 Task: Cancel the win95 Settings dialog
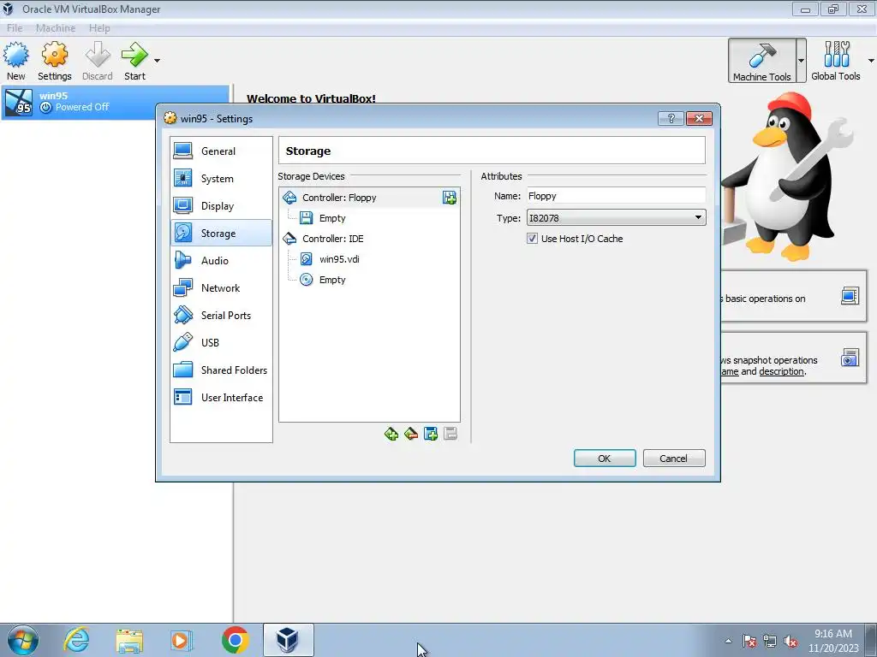pos(673,459)
